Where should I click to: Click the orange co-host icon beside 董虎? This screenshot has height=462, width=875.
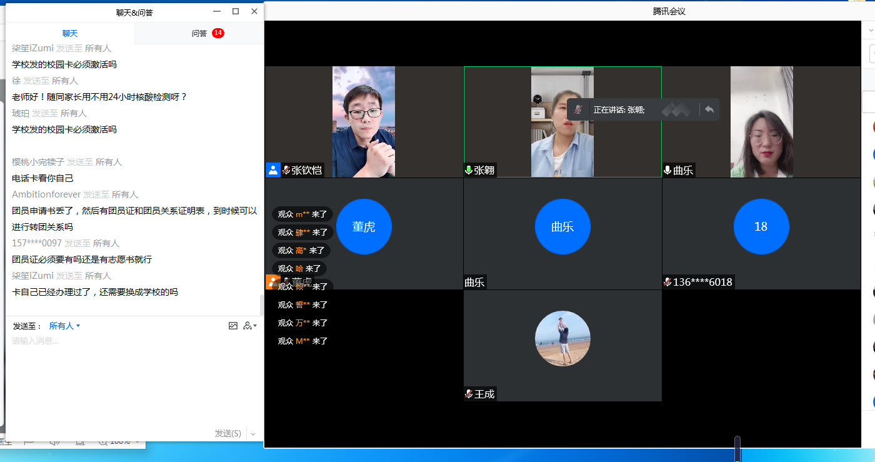[x=273, y=282]
